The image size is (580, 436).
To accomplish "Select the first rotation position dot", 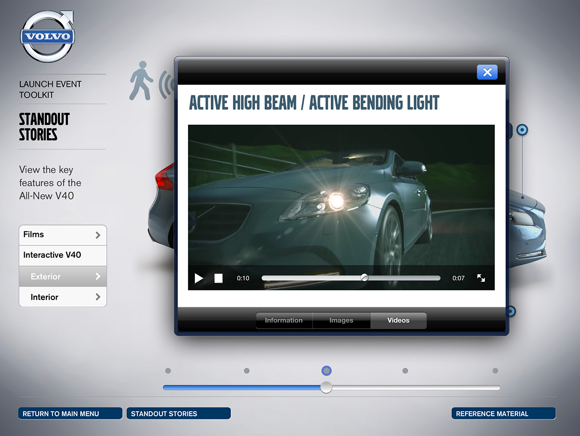I will pyautogui.click(x=168, y=371).
